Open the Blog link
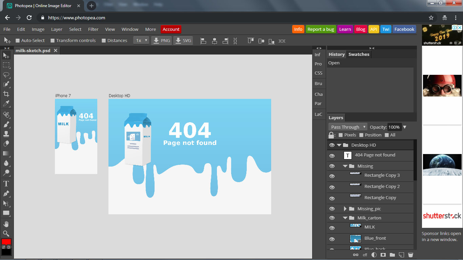 [x=361, y=29]
